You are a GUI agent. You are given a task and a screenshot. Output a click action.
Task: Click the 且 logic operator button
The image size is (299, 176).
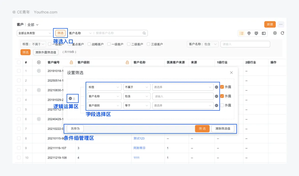(x=73, y=98)
